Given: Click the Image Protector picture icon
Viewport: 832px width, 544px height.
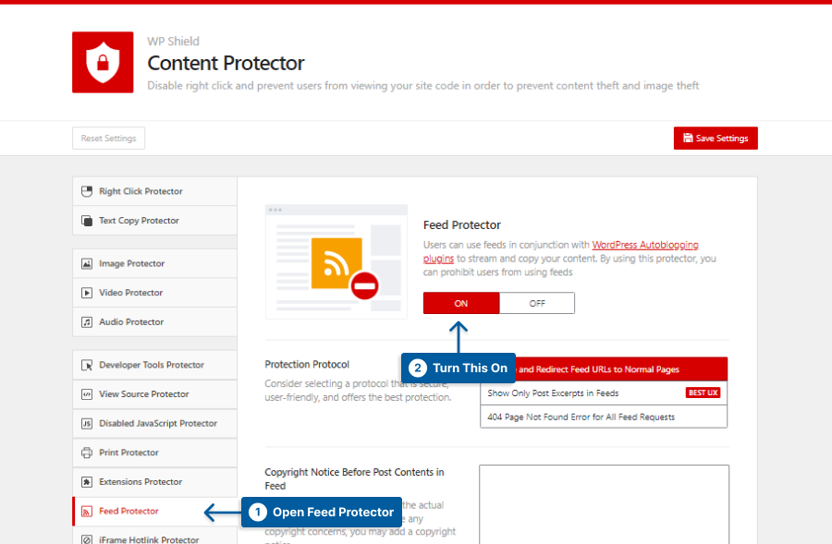Looking at the screenshot, I should pyautogui.click(x=87, y=263).
